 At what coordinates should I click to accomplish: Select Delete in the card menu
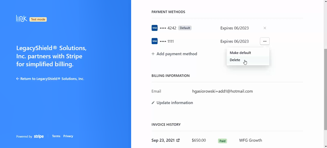[x=248, y=60]
